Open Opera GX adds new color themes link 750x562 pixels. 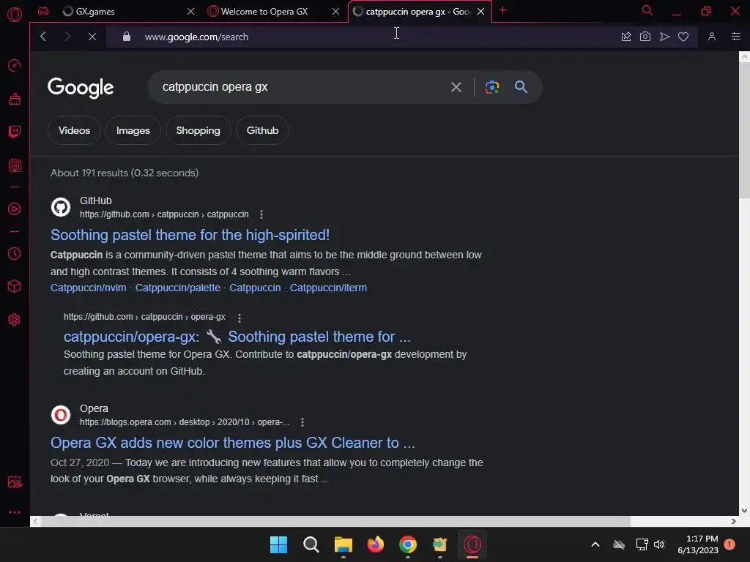(x=232, y=443)
